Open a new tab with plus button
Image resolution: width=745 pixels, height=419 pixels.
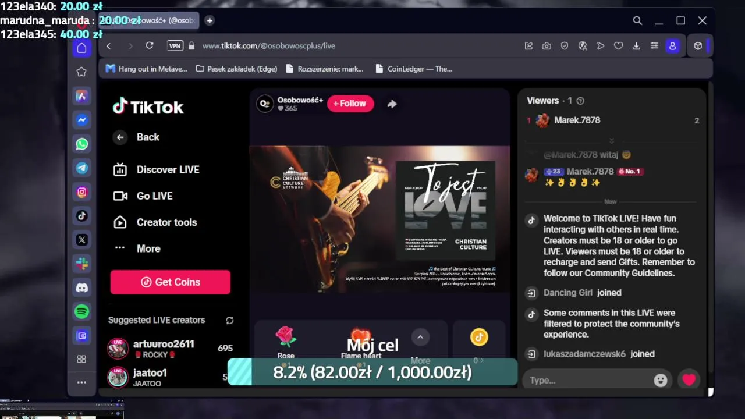pos(210,20)
